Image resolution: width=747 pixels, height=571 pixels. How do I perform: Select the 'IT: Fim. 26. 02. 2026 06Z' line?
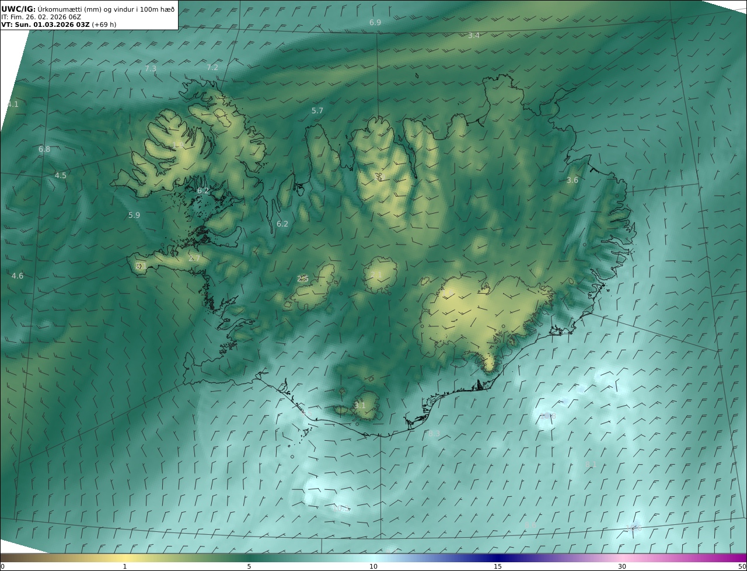40,17
